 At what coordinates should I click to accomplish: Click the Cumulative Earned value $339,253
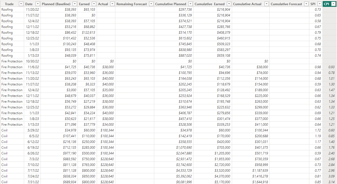point(224,125)
